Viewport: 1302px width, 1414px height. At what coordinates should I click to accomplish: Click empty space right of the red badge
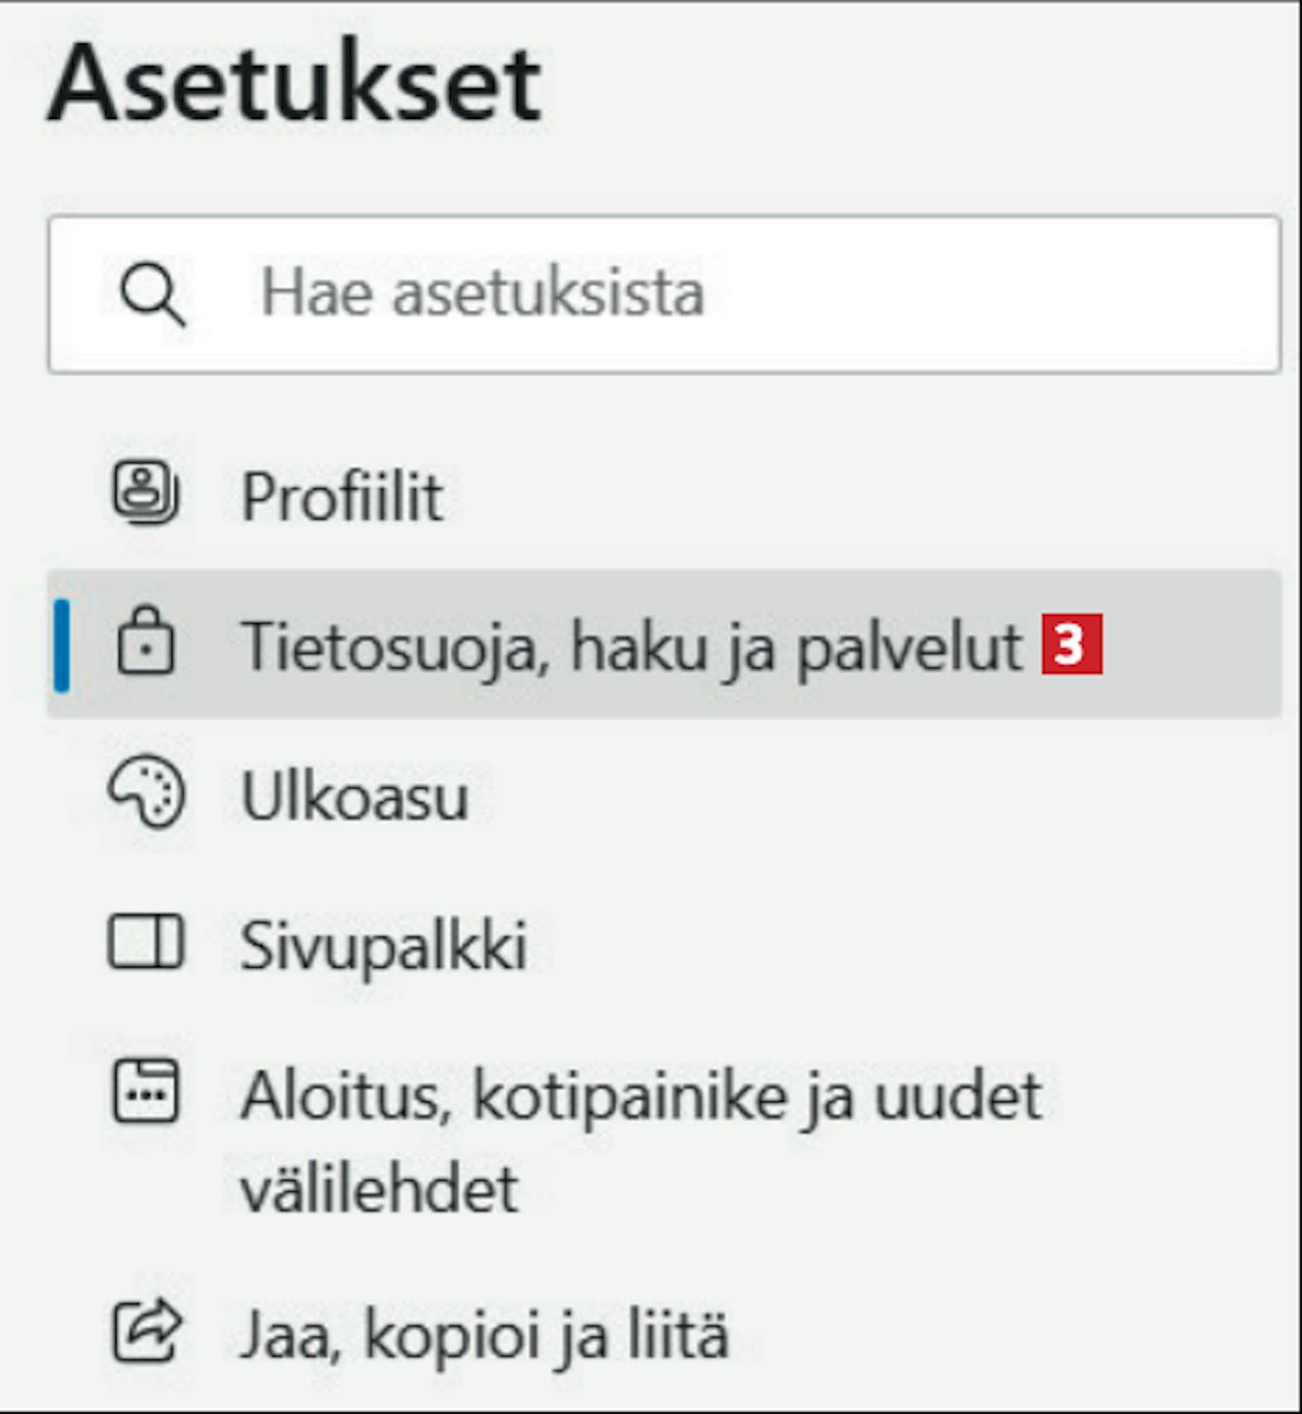1189,644
